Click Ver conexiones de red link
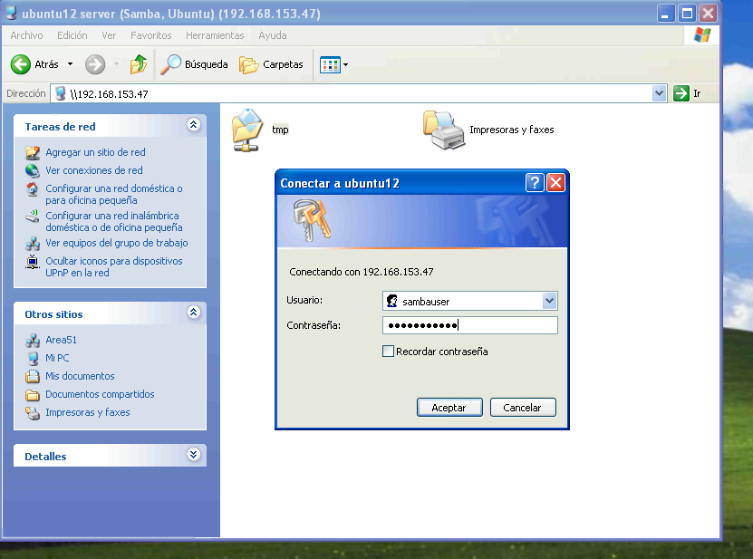 coord(93,170)
